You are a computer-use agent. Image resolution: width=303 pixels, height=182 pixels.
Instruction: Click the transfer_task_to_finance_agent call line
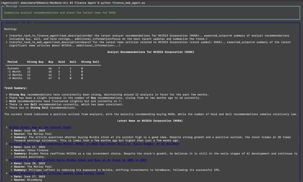coord(149,37)
